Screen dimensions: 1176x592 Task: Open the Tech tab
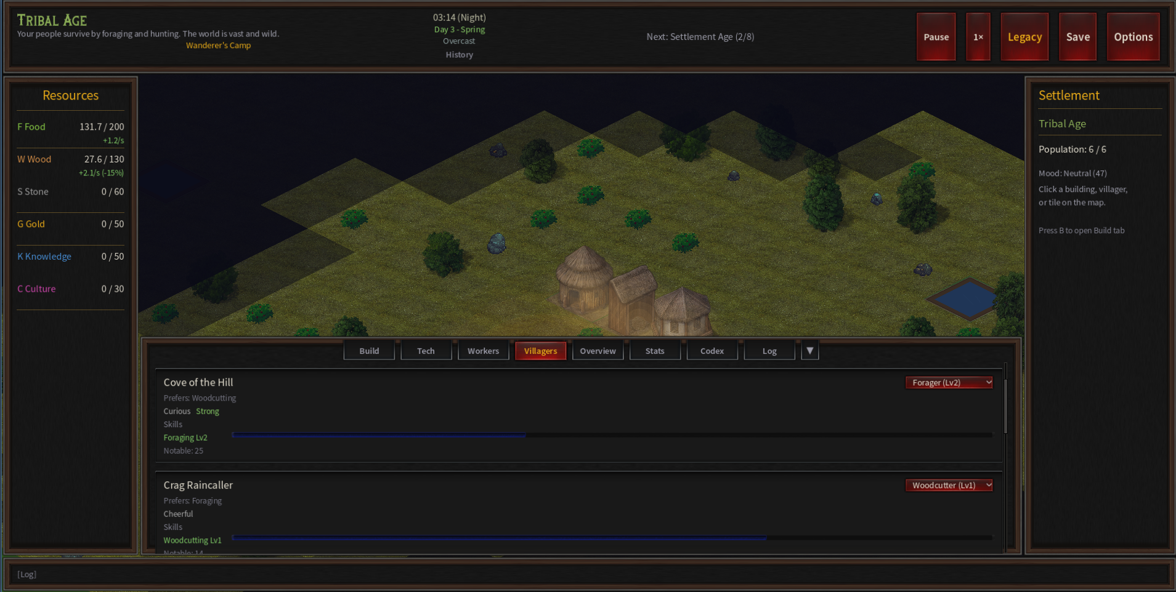(x=426, y=351)
